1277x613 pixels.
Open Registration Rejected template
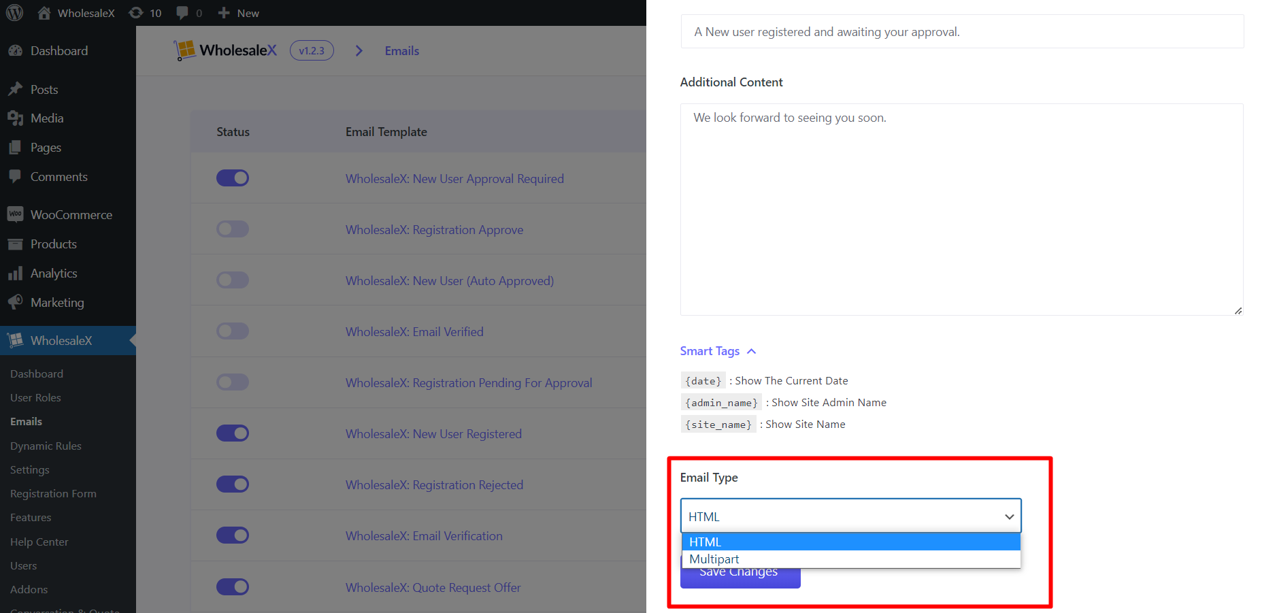click(434, 485)
